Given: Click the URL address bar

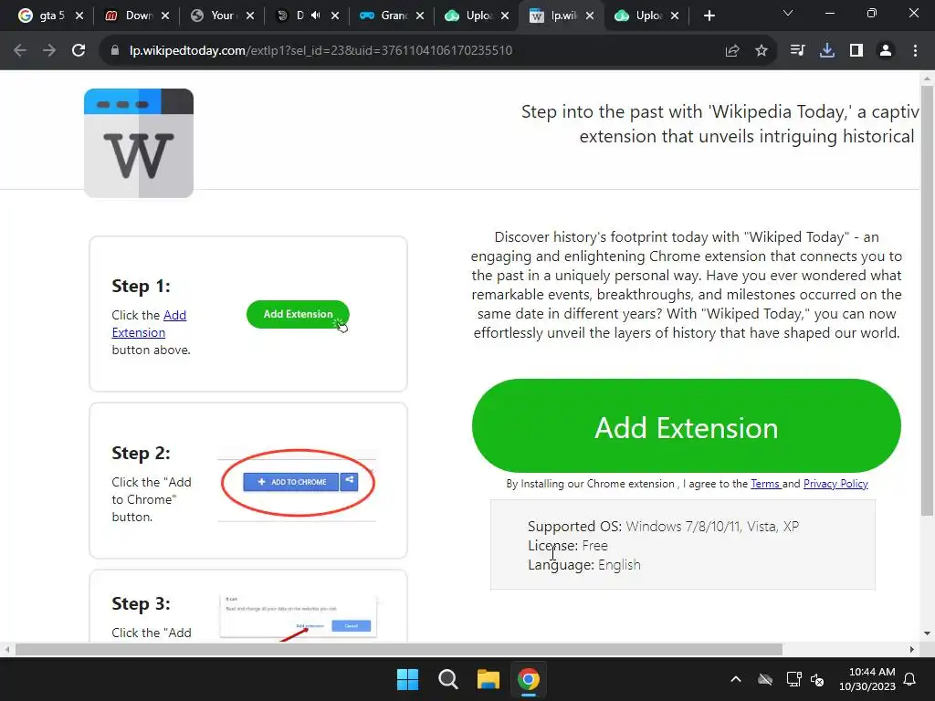Looking at the screenshot, I should click(x=412, y=51).
